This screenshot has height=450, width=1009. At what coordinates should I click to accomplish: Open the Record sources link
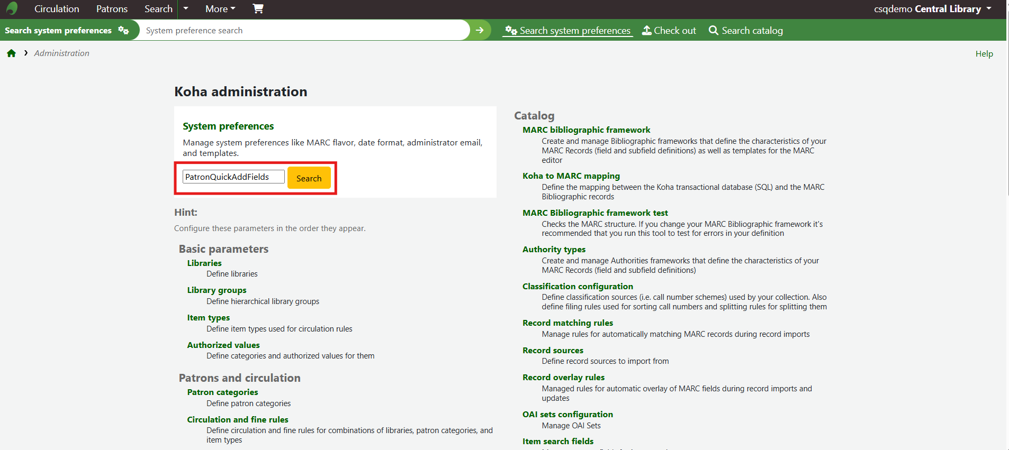pos(553,350)
